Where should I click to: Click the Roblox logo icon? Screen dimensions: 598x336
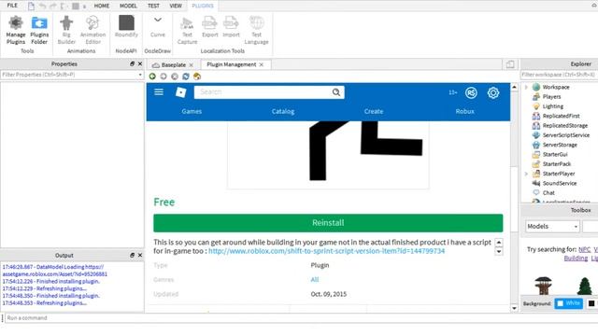pos(180,92)
